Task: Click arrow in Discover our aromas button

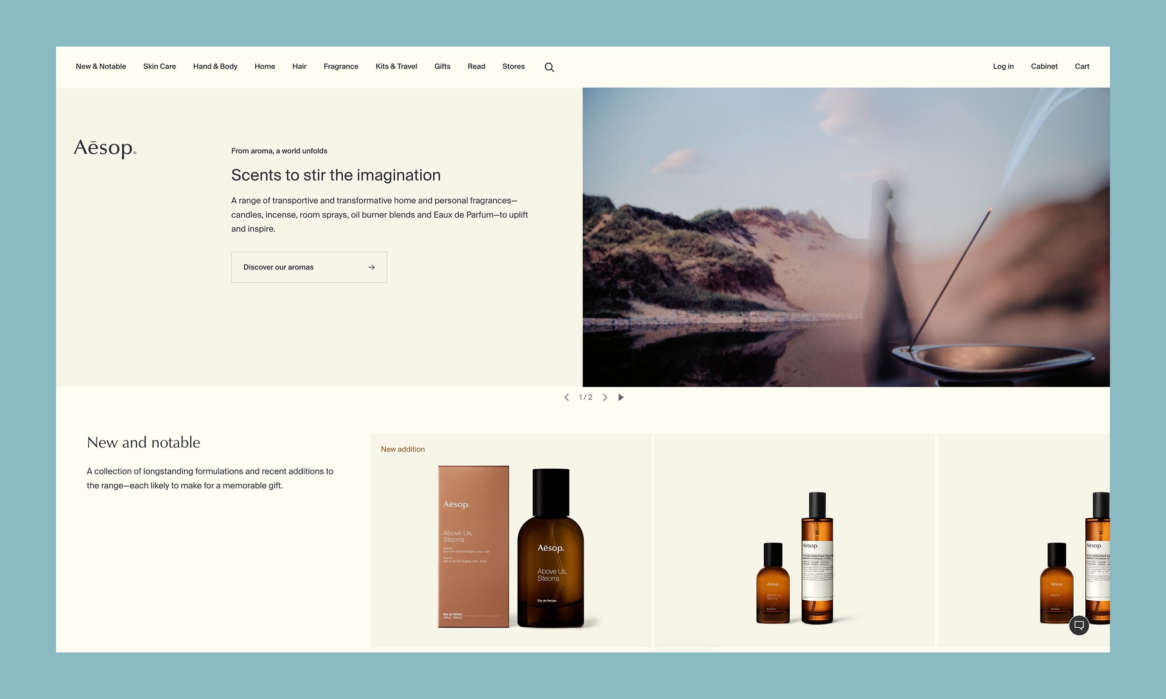Action: pos(371,267)
